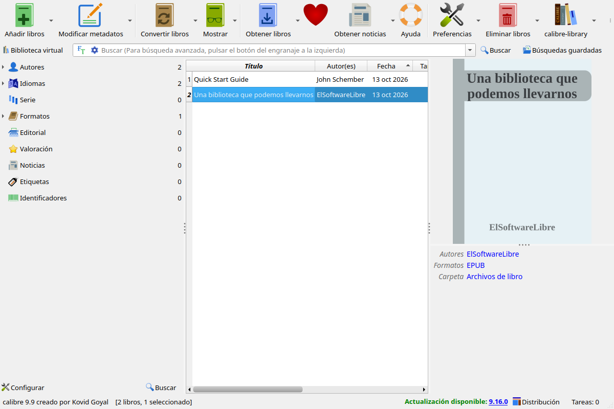
Task: Click the book list horizontal scrollbar
Action: coord(248,389)
